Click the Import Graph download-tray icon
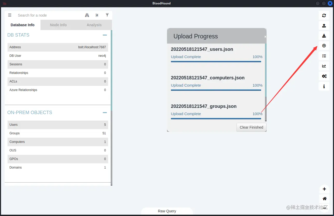 coord(324,36)
